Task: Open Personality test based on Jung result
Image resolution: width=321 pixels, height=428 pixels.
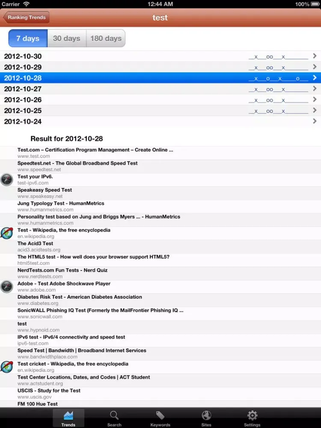Action: coord(160,220)
